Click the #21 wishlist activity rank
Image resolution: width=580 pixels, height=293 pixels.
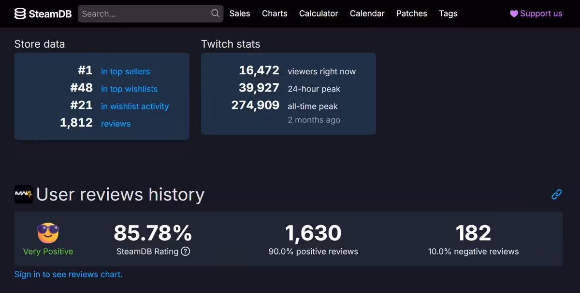pyautogui.click(x=81, y=105)
